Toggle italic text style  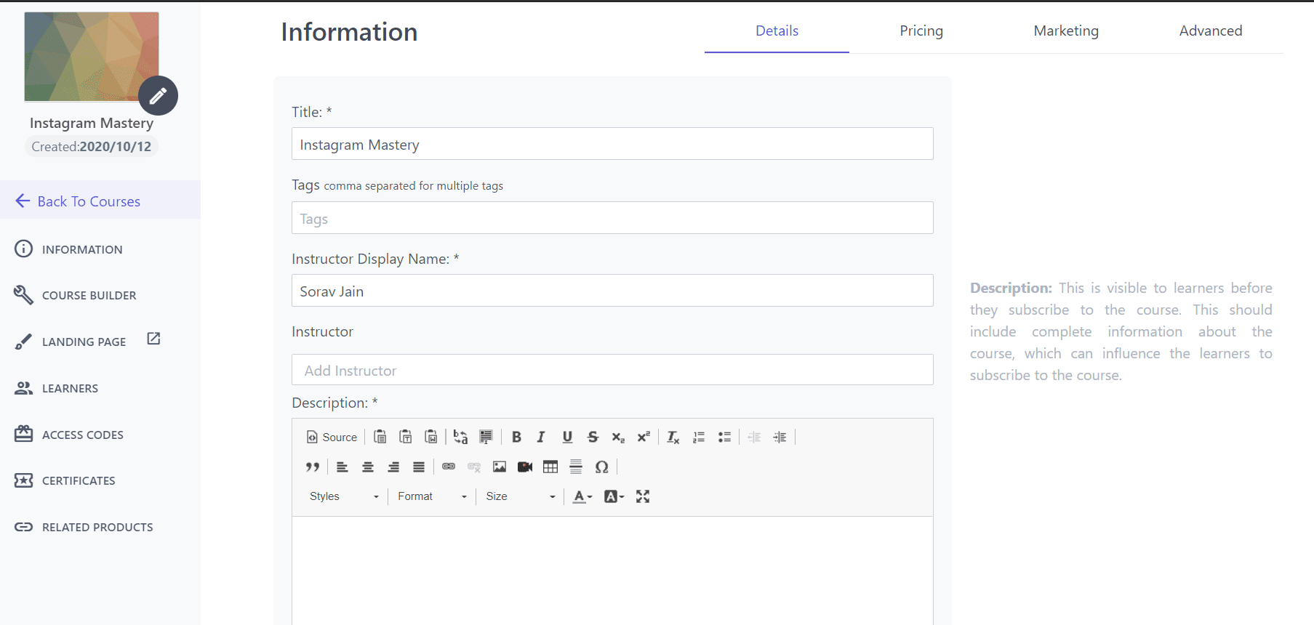coord(541,437)
